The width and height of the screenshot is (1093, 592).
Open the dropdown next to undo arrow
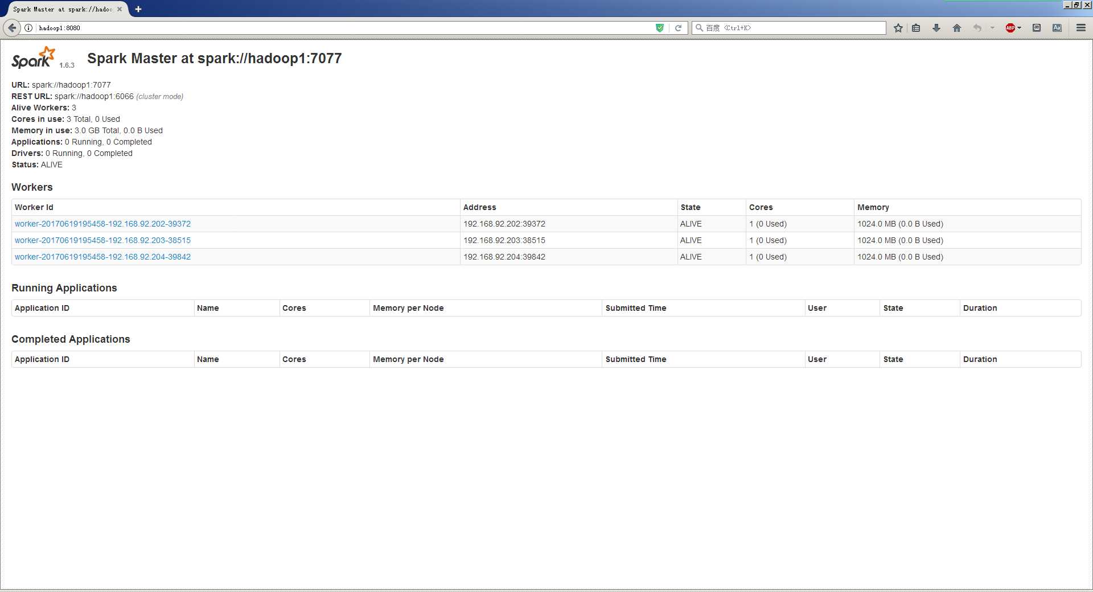point(992,28)
